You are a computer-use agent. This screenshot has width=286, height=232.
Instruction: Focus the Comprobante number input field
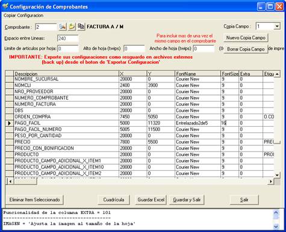[46, 27]
